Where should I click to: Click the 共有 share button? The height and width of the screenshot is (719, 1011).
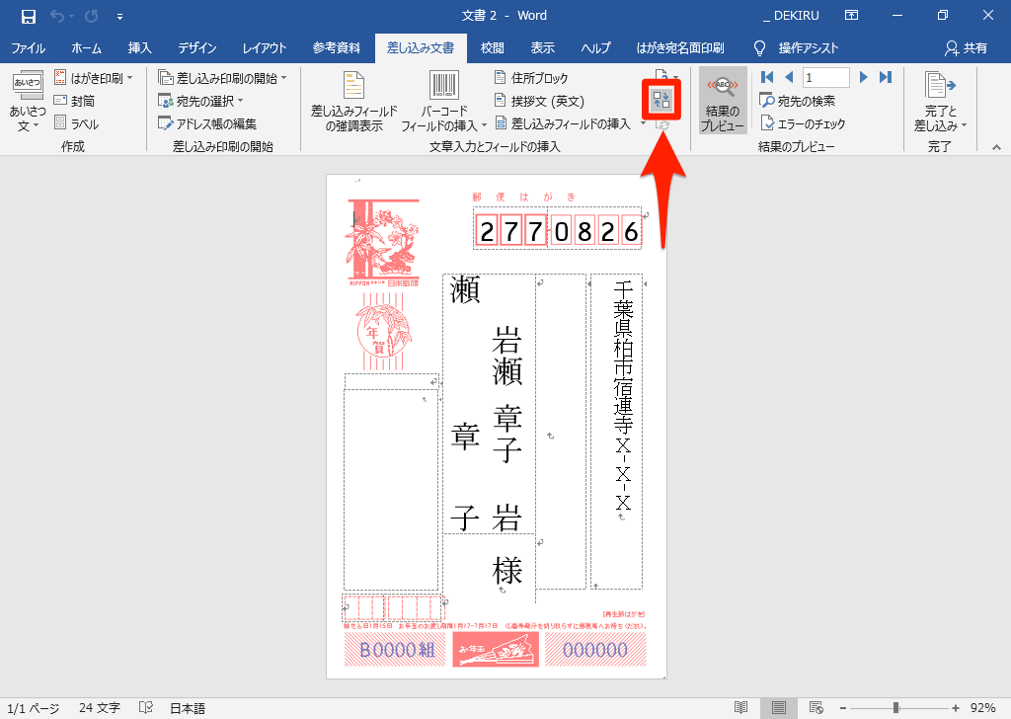click(x=966, y=47)
